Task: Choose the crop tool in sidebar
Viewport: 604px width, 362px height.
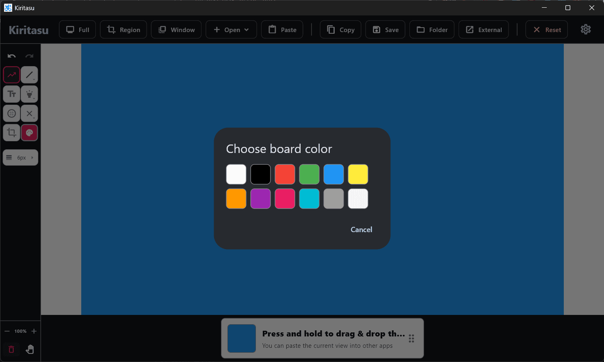Action: pyautogui.click(x=11, y=133)
